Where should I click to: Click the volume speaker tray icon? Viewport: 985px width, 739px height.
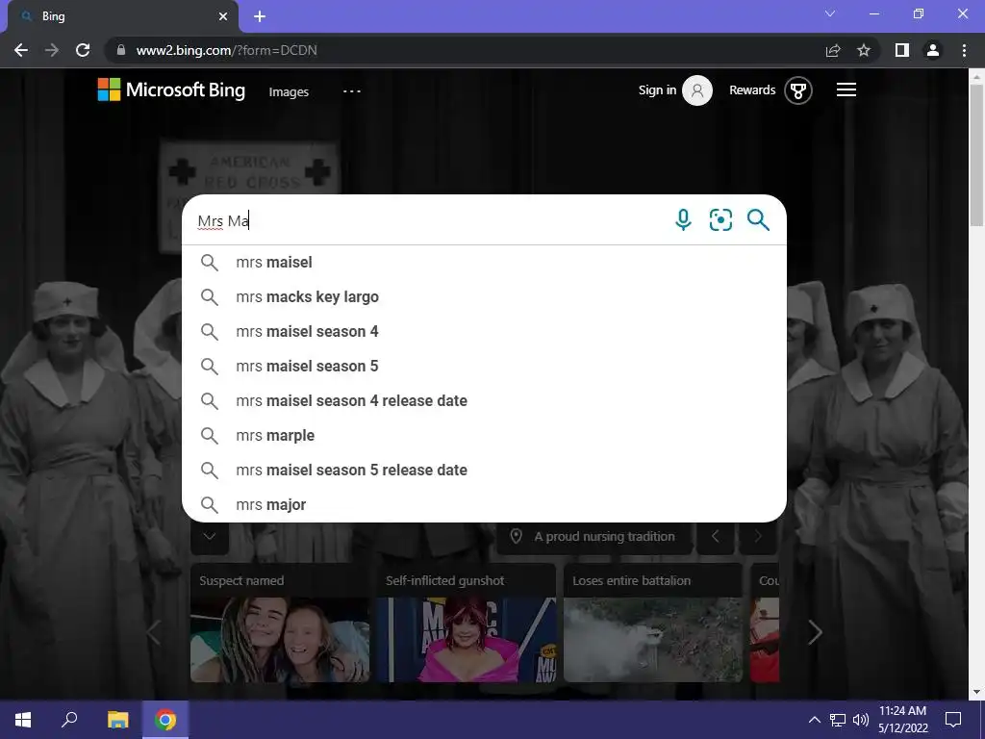click(x=861, y=720)
